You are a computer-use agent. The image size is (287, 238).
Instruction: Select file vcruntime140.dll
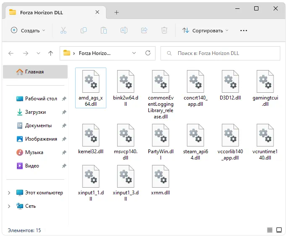click(265, 142)
